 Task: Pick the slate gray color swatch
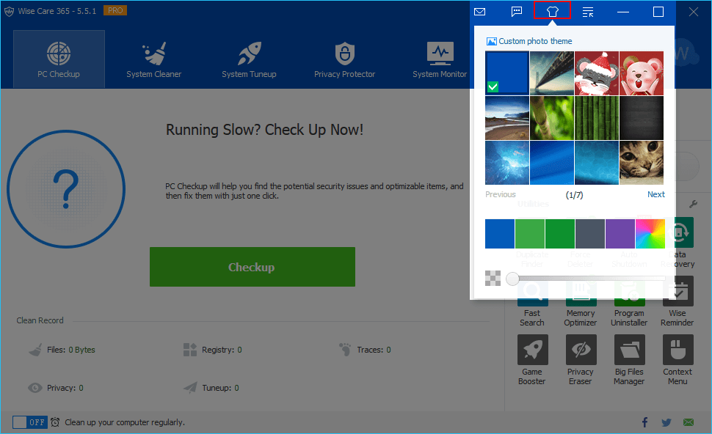(x=590, y=234)
